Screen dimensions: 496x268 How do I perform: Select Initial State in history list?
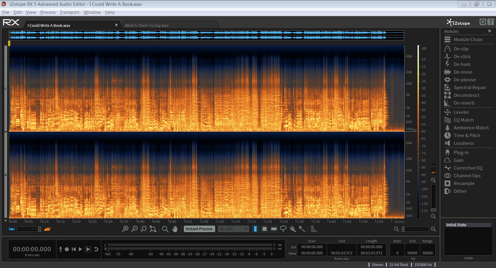(468, 225)
